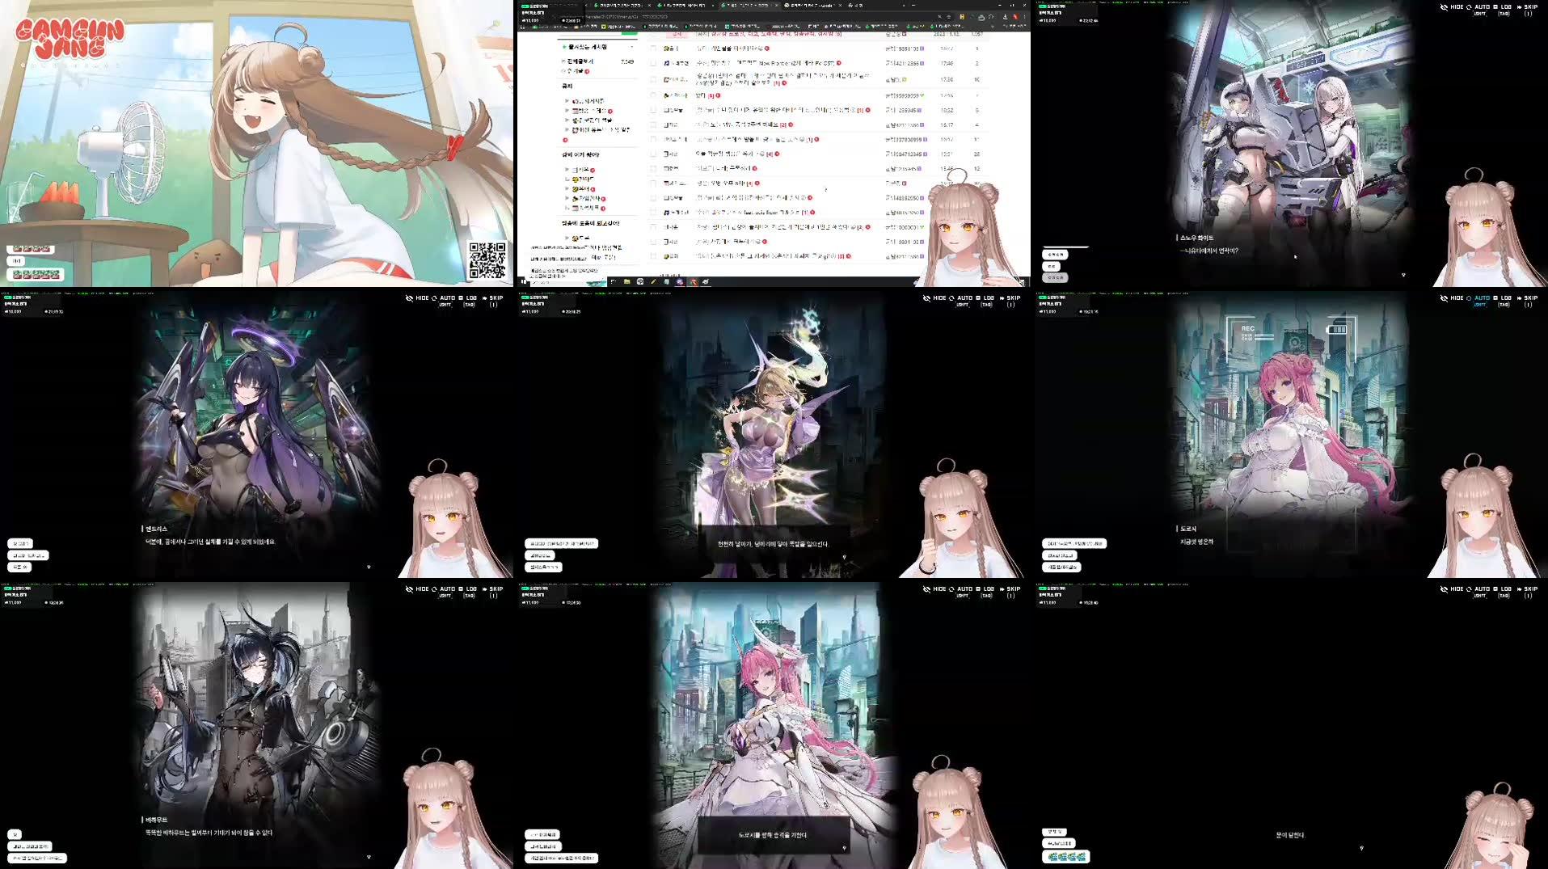Open the browser three-dot menu icon
1548x869 pixels.
point(1024,17)
